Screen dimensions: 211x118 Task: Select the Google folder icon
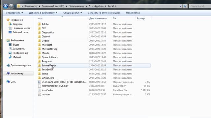39,41
